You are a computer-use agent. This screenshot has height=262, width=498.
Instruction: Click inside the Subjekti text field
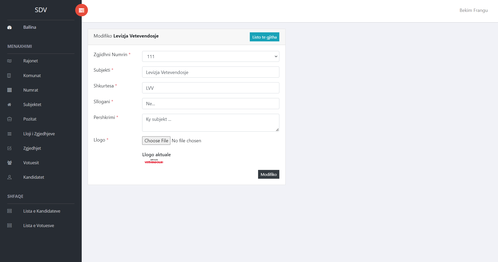(x=210, y=72)
